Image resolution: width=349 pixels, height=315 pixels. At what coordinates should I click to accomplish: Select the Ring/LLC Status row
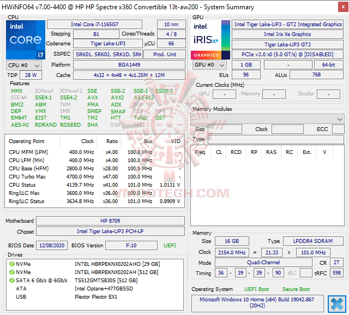[94, 201]
